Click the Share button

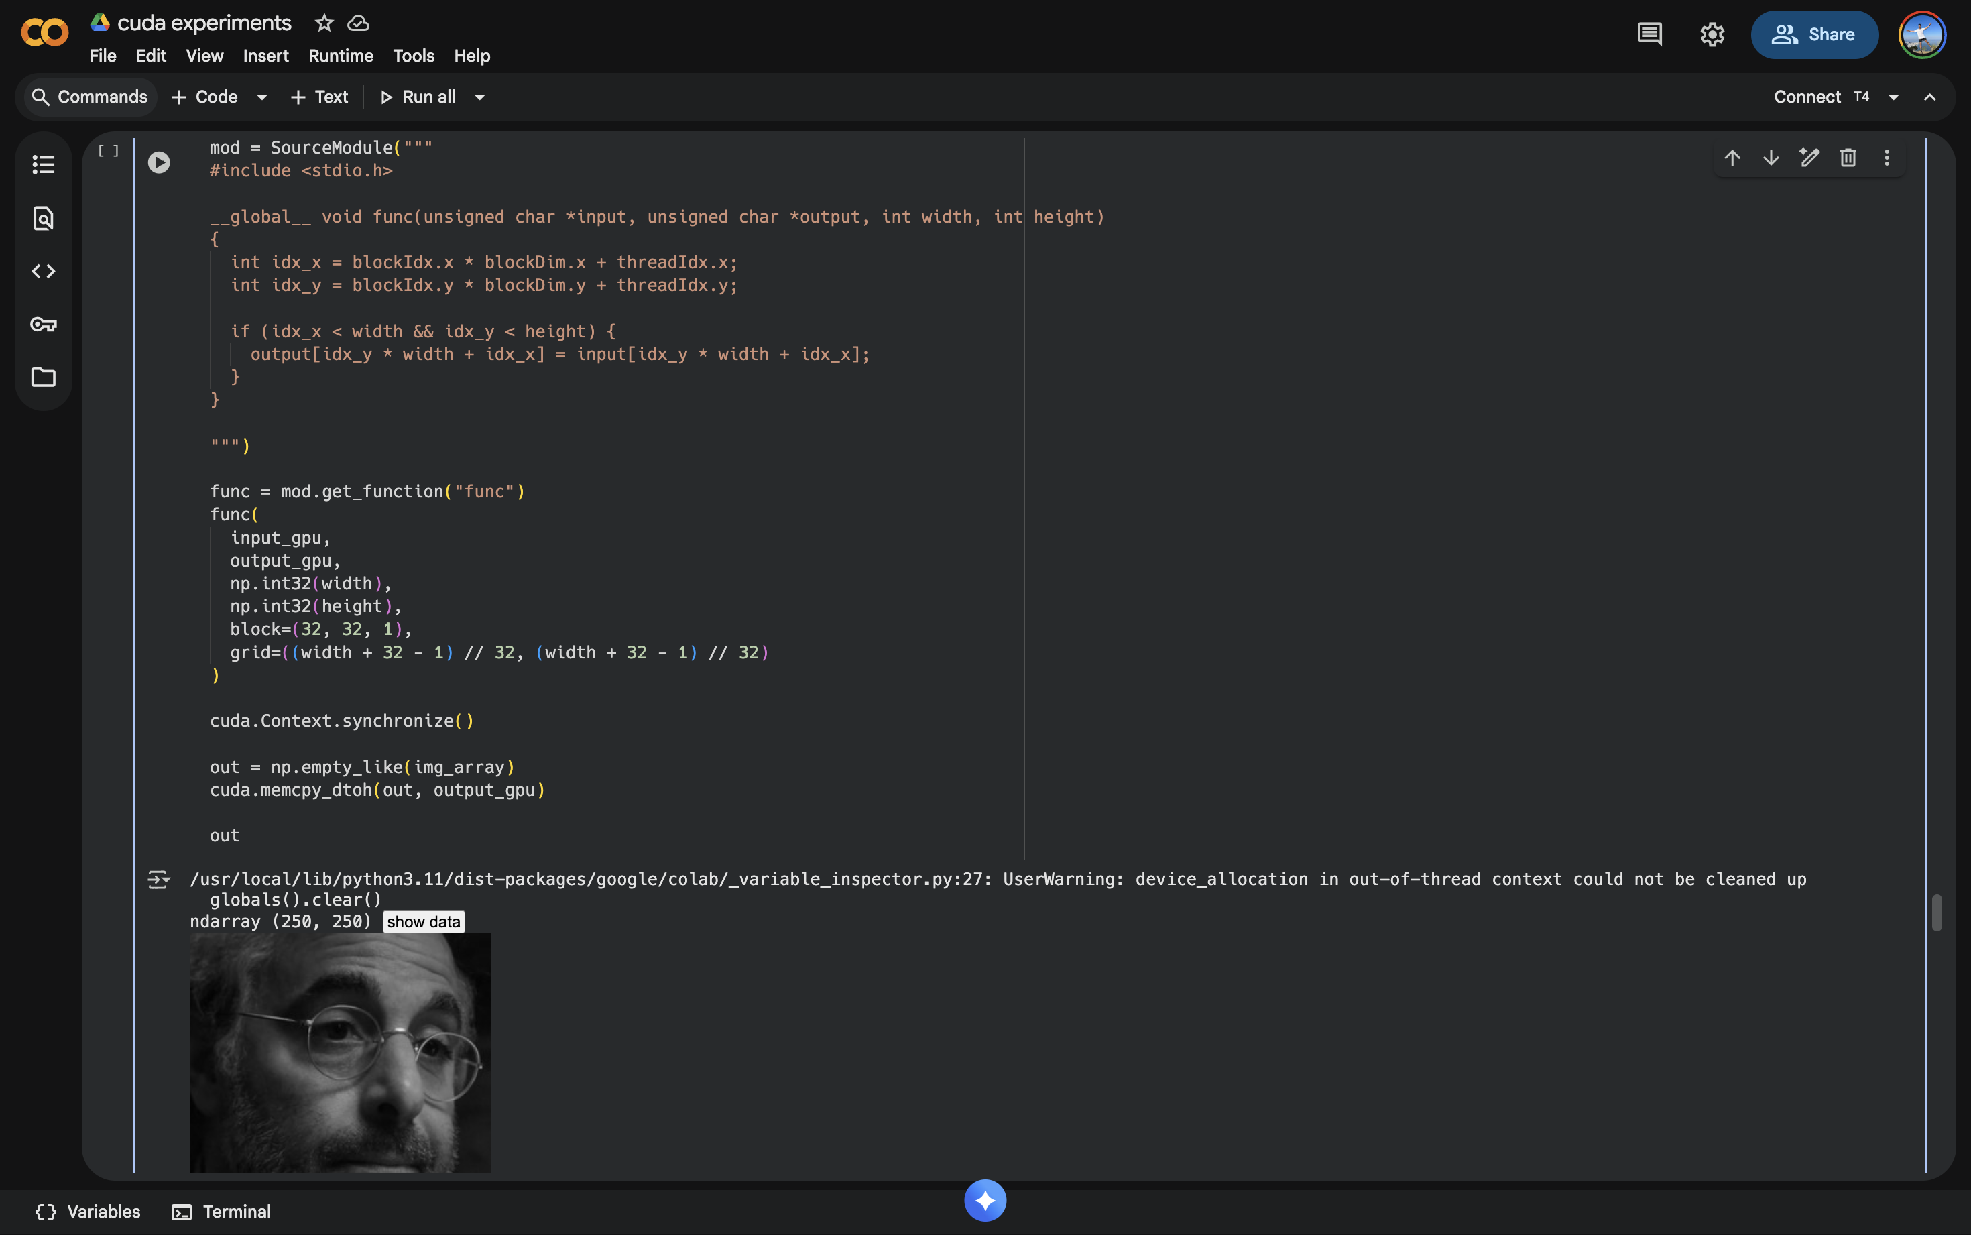click(1813, 34)
